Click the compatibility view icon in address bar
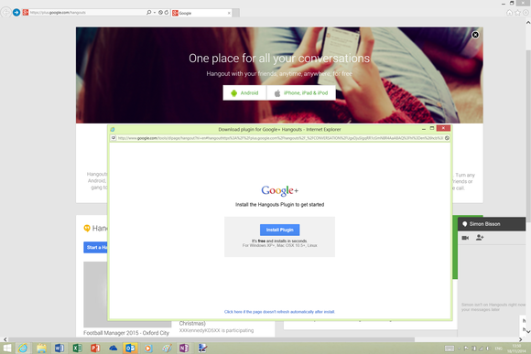The width and height of the screenshot is (531, 354). coord(160,13)
